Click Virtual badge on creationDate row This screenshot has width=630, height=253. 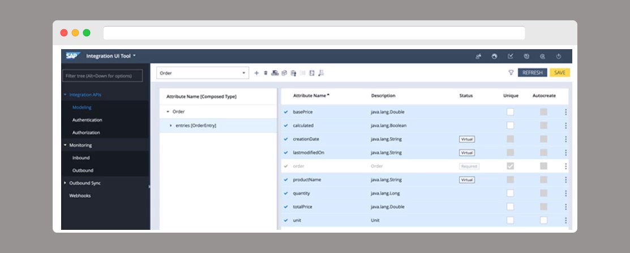pos(467,139)
